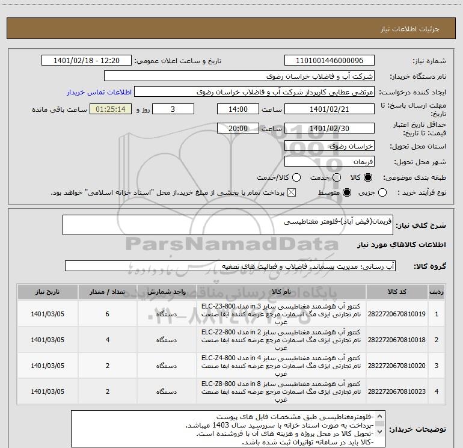This screenshot has height=448, width=463.
Task: Click the general need description text box
Action: [x=228, y=225]
